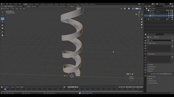Viewport: 174px width, 97px height.
Task: Switch to solid viewport shading
Action: tap(137, 9)
